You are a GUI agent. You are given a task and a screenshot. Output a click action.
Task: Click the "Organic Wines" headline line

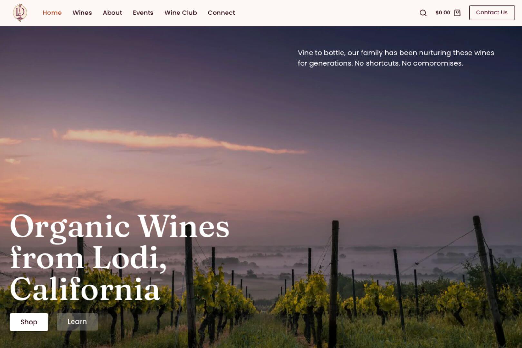coord(120,227)
